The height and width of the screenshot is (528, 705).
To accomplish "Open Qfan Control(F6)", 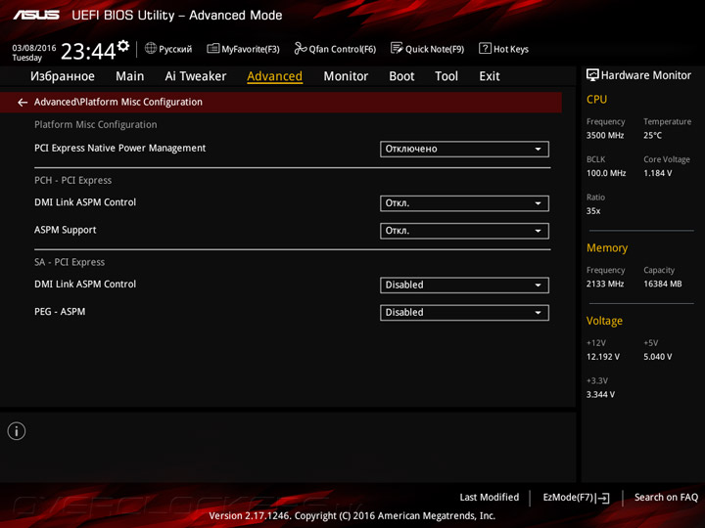I will point(335,49).
